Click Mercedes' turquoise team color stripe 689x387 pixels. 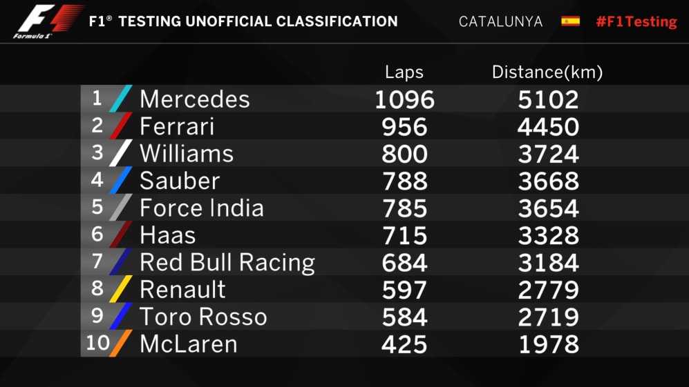120,99
